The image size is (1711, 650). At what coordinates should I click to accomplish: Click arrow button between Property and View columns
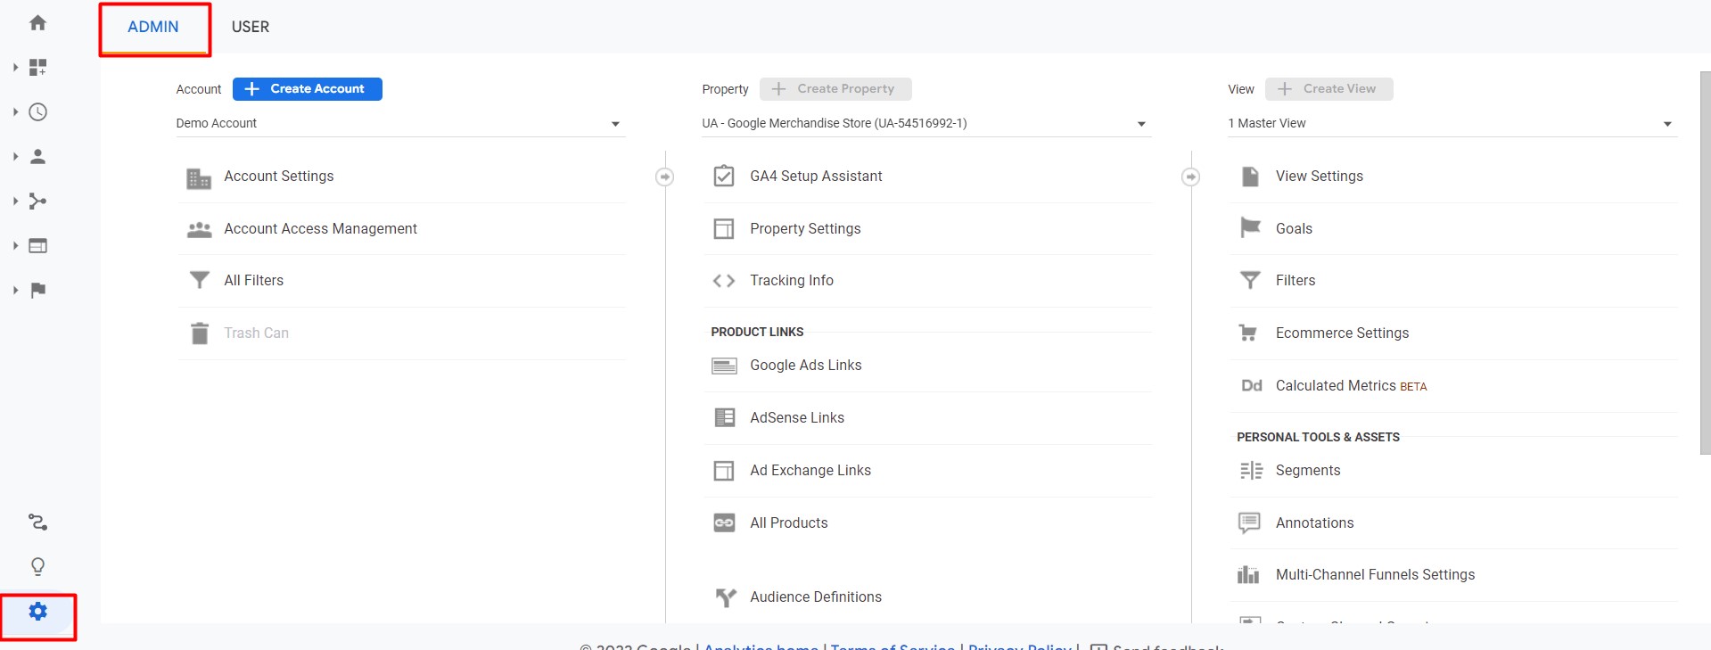[x=1190, y=177]
